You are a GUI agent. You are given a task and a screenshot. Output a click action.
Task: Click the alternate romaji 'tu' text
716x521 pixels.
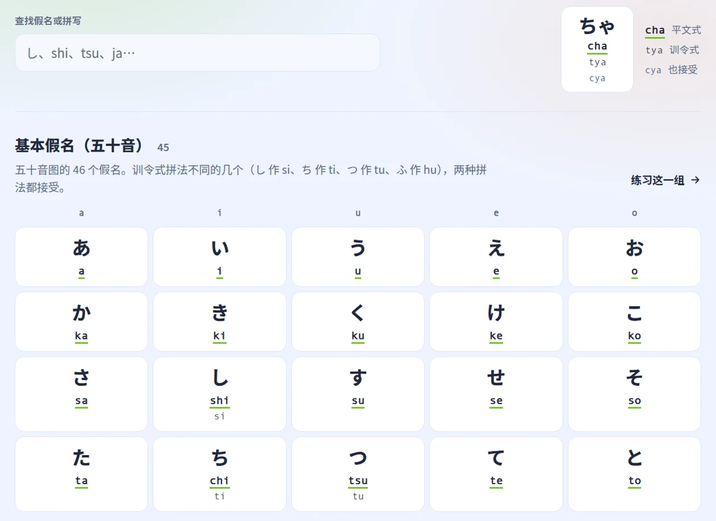tap(358, 496)
